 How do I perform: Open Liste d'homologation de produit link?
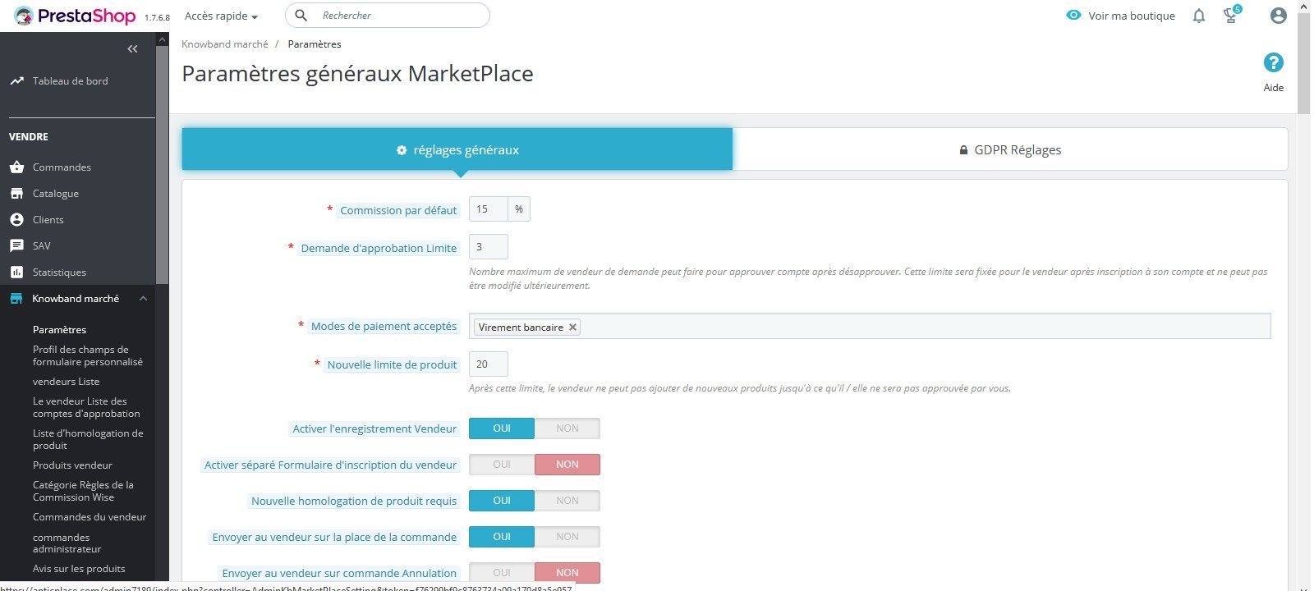tap(88, 439)
